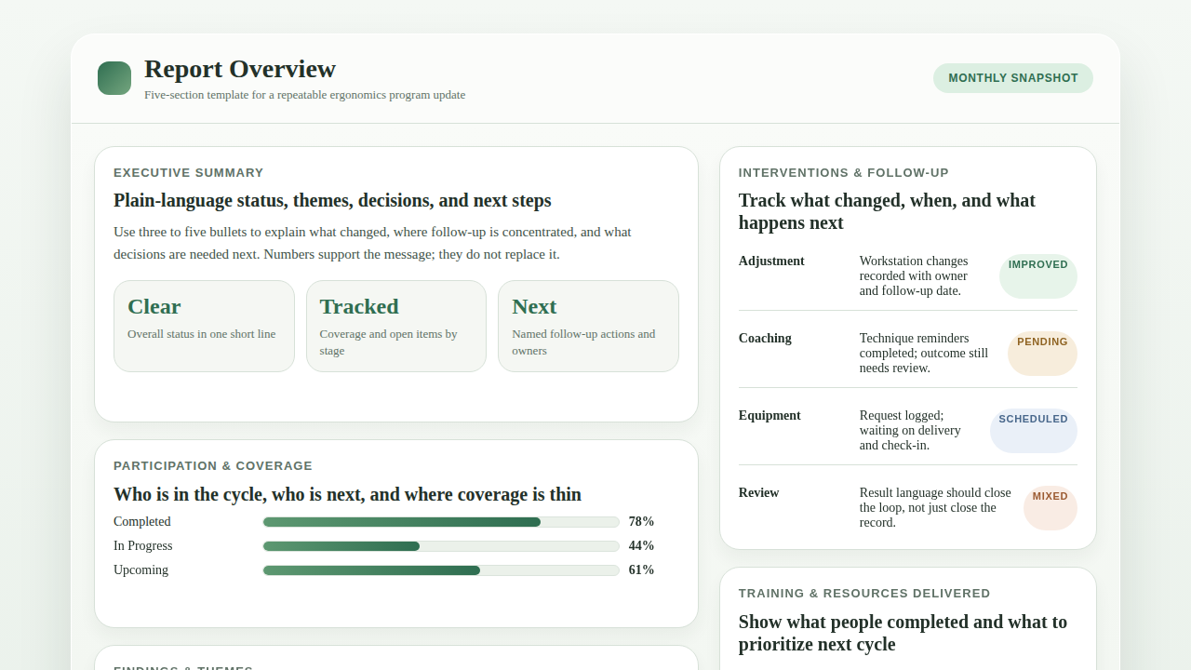Image resolution: width=1191 pixels, height=670 pixels.
Task: Click the Report Overview title
Action: coord(240,69)
